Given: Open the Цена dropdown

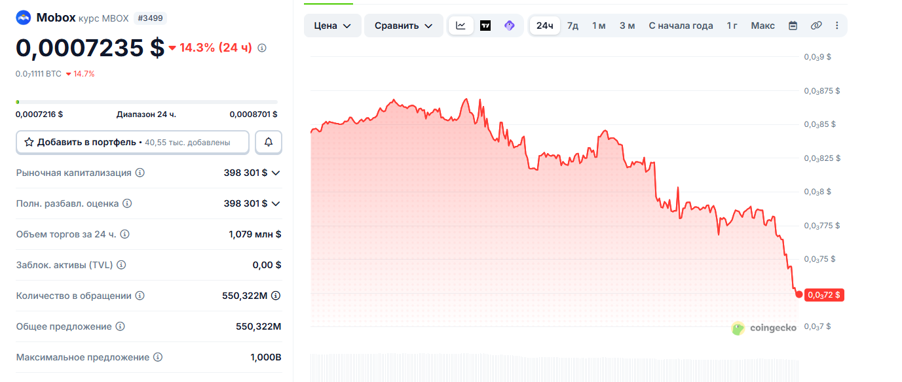Looking at the screenshot, I should click(333, 26).
